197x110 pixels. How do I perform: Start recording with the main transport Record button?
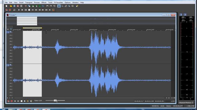pyautogui.click(x=10, y=10)
